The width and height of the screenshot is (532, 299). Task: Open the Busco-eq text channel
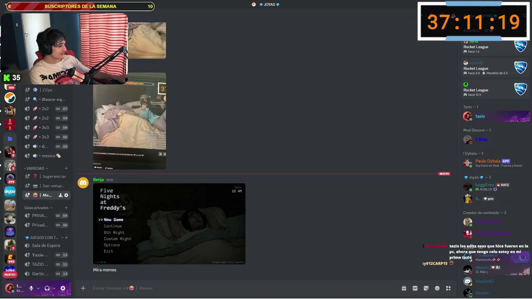(x=46, y=99)
